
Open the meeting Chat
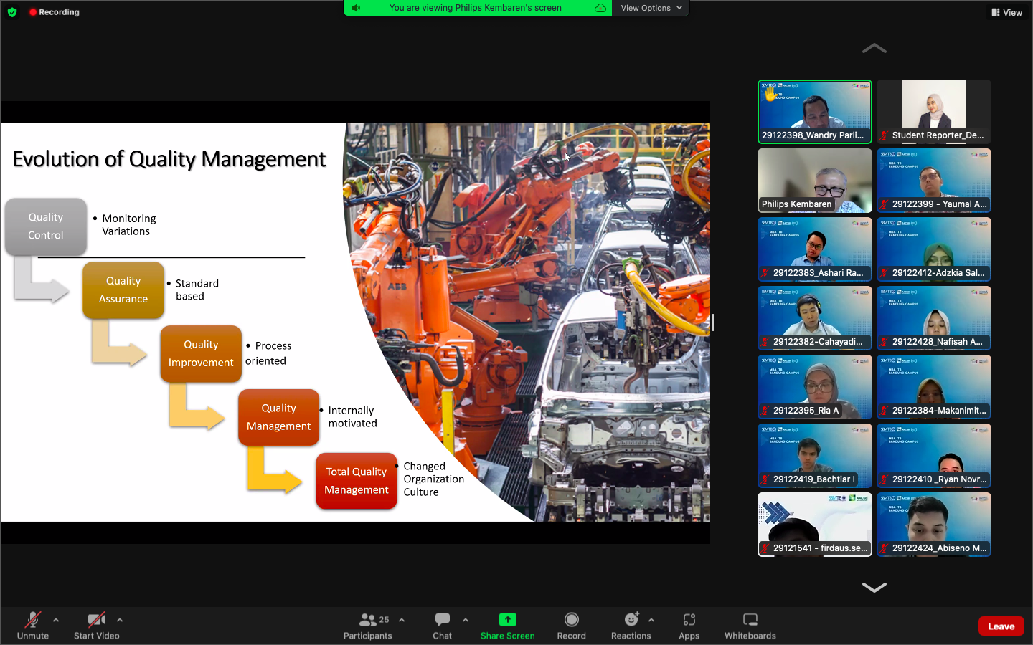click(x=442, y=626)
